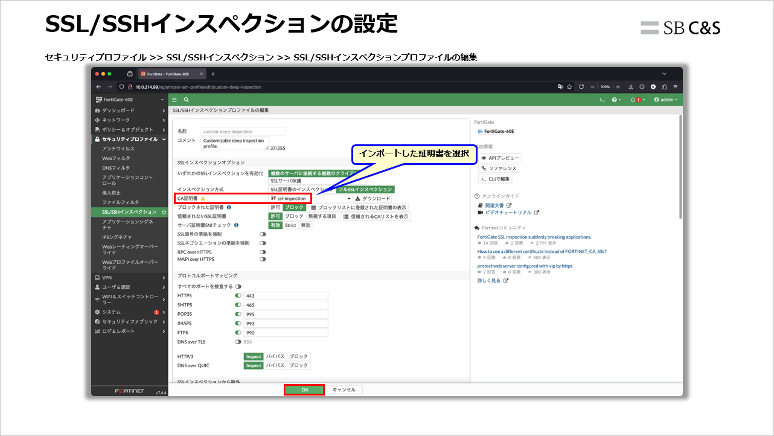Zoom out with the minus icon

point(593,87)
